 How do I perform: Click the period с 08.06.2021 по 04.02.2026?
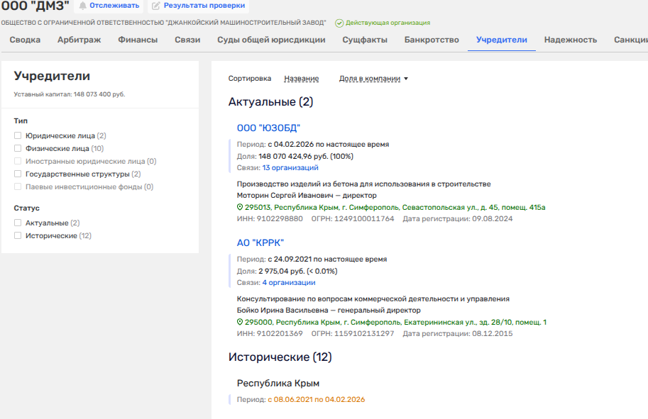tap(316, 399)
